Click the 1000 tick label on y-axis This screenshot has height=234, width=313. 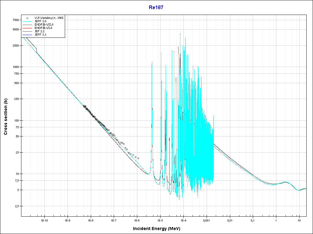click(x=15, y=67)
